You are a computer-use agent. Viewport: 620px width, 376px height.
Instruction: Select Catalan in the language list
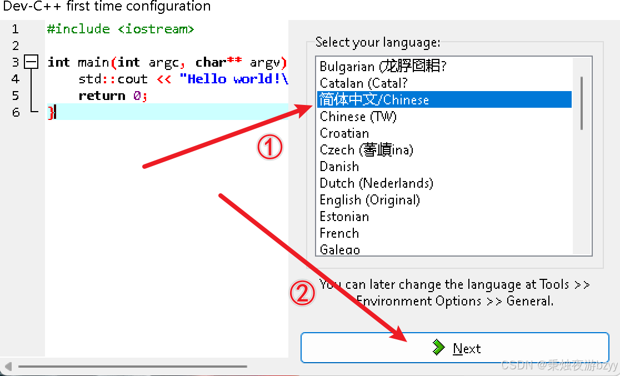pos(444,83)
